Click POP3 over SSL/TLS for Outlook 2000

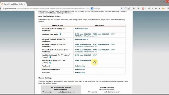pyautogui.click(x=101, y=45)
